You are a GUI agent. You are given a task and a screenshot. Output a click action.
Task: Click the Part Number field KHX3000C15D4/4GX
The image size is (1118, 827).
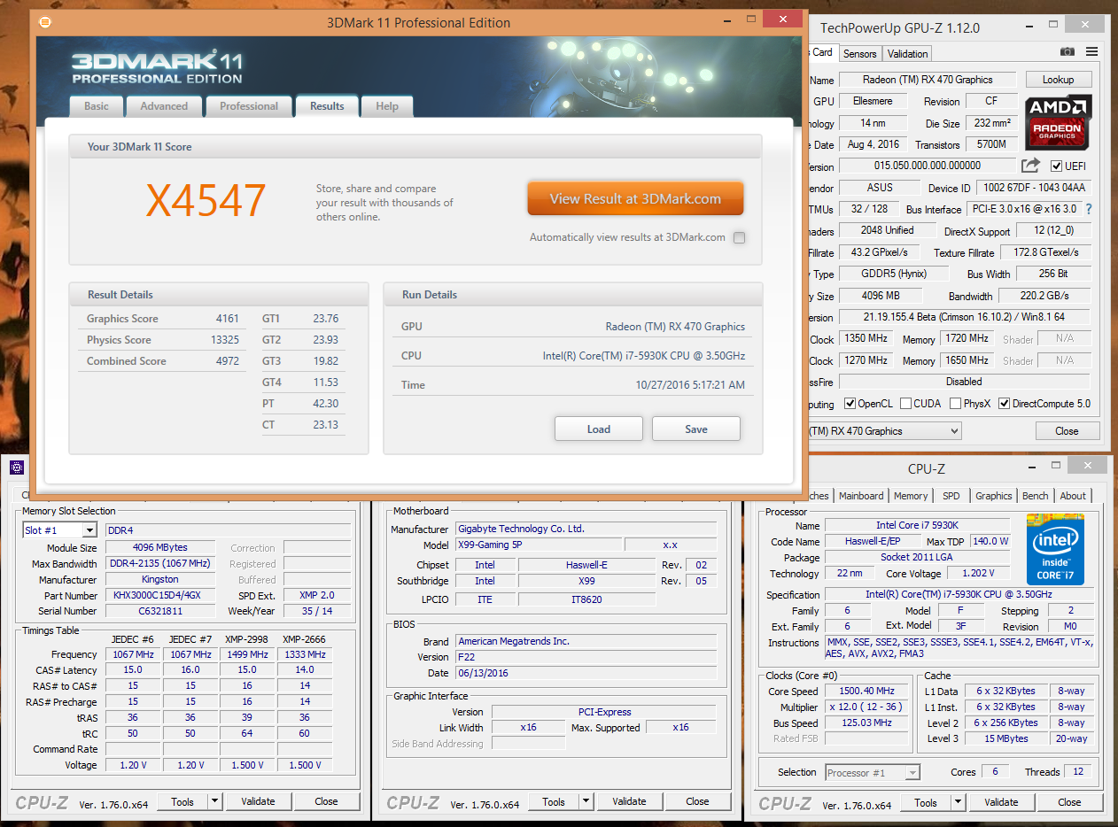(159, 596)
